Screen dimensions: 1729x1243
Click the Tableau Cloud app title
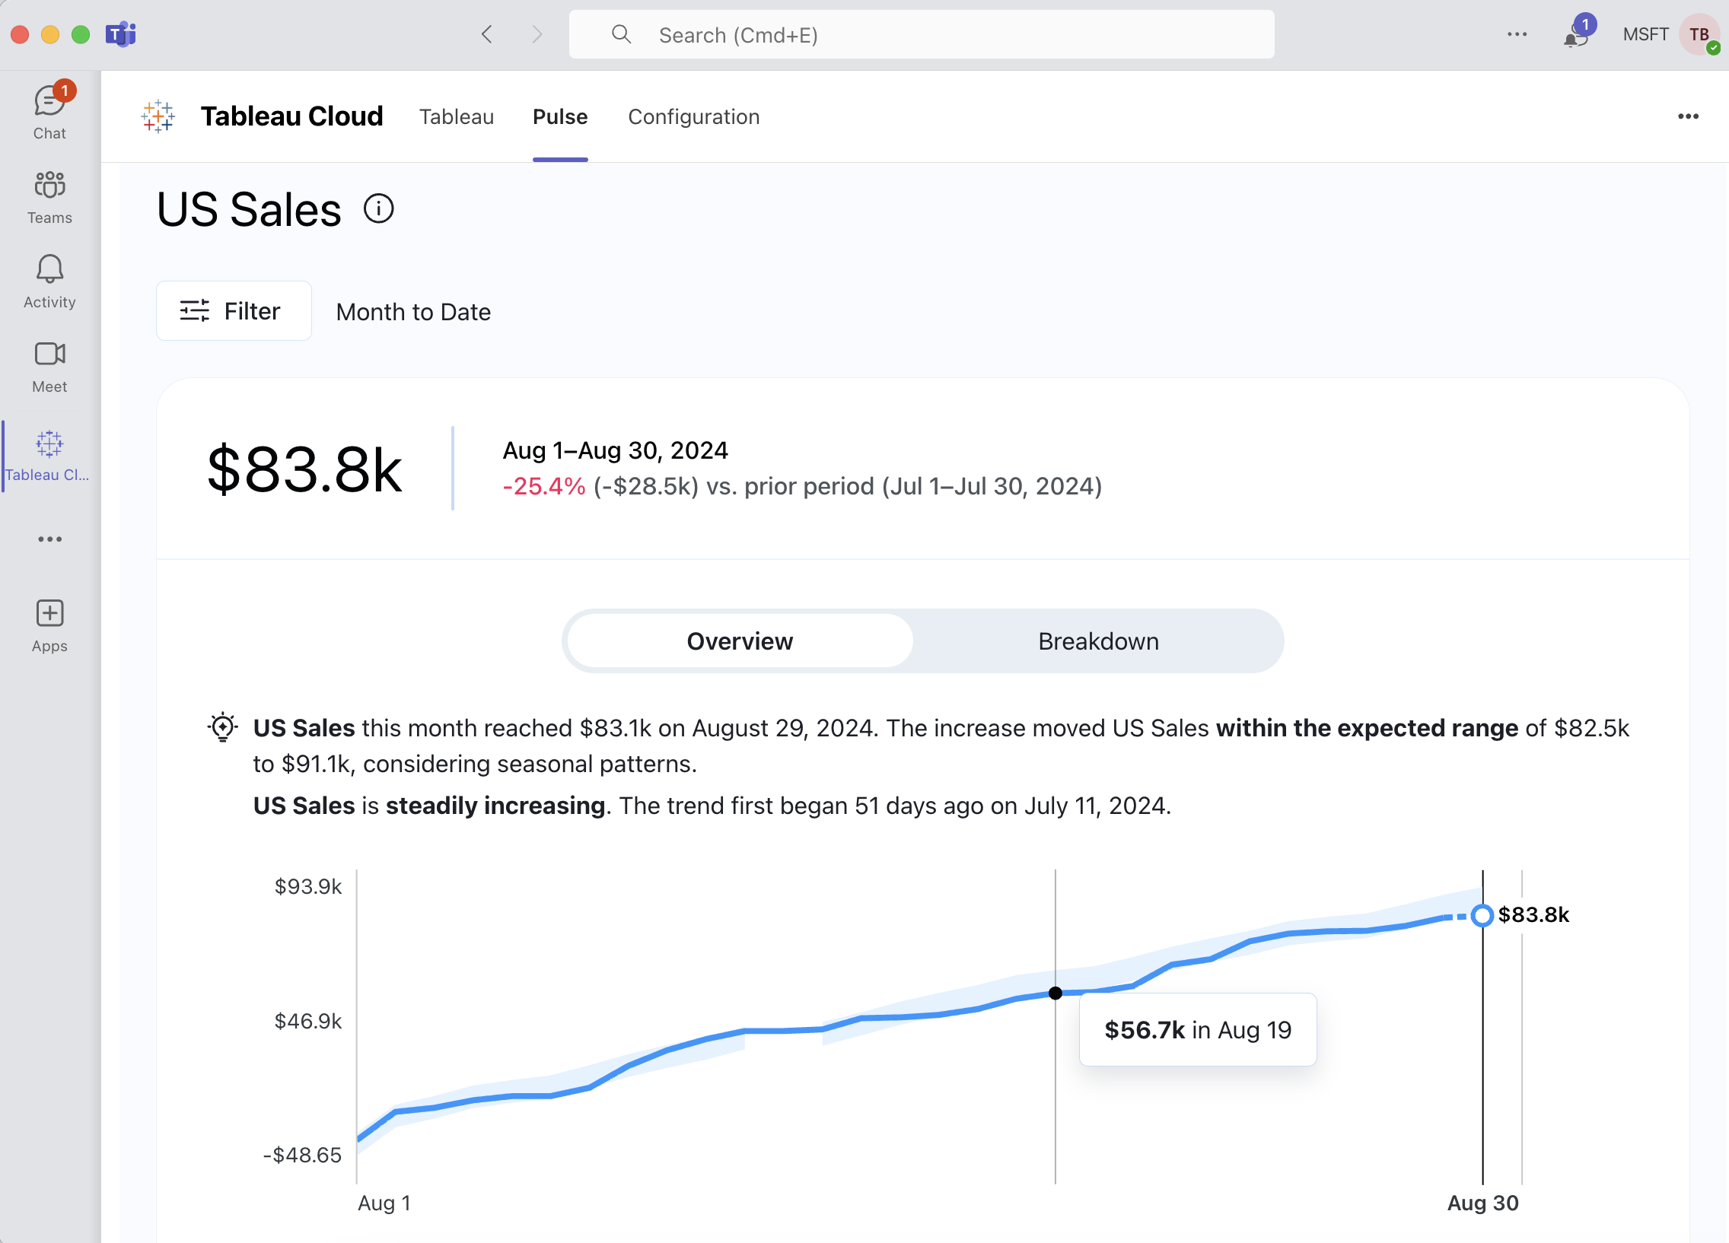(x=291, y=116)
